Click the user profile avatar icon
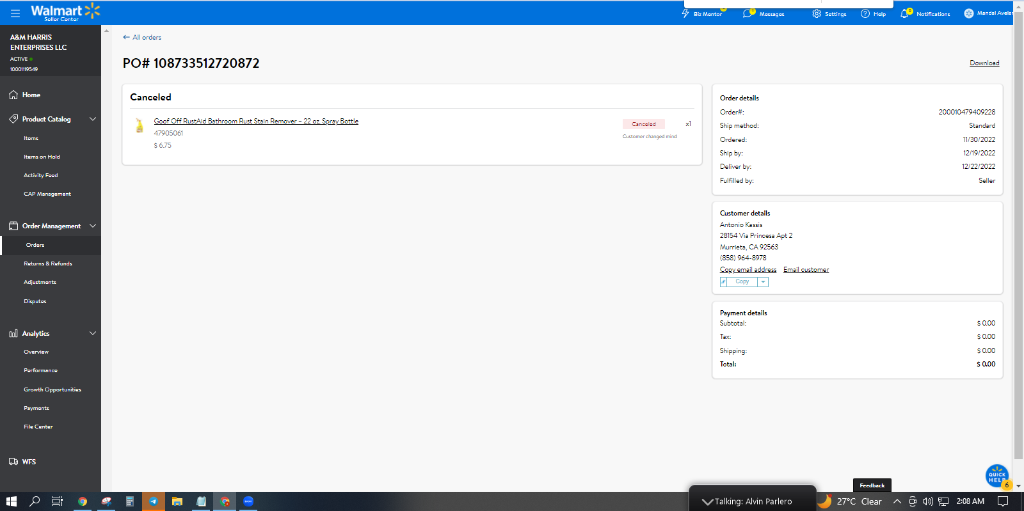 coord(969,13)
